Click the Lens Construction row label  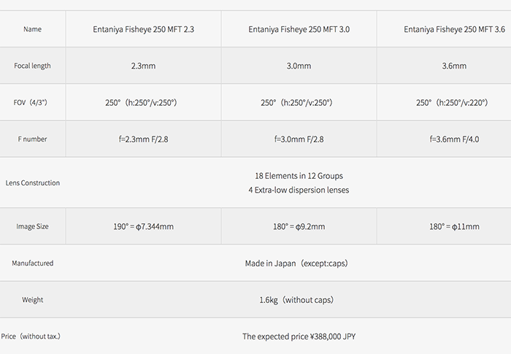tap(32, 182)
